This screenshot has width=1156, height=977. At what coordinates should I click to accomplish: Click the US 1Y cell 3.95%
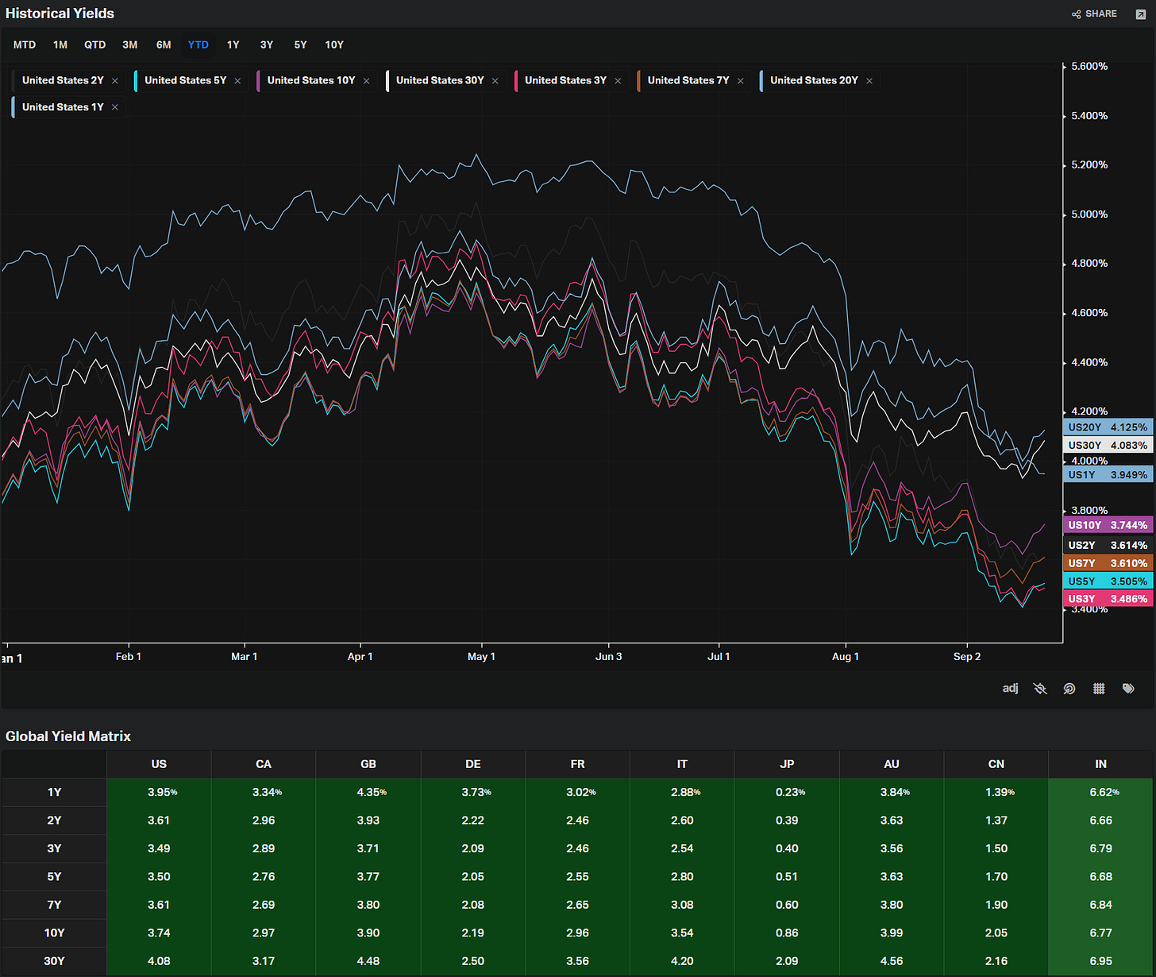pos(159,792)
